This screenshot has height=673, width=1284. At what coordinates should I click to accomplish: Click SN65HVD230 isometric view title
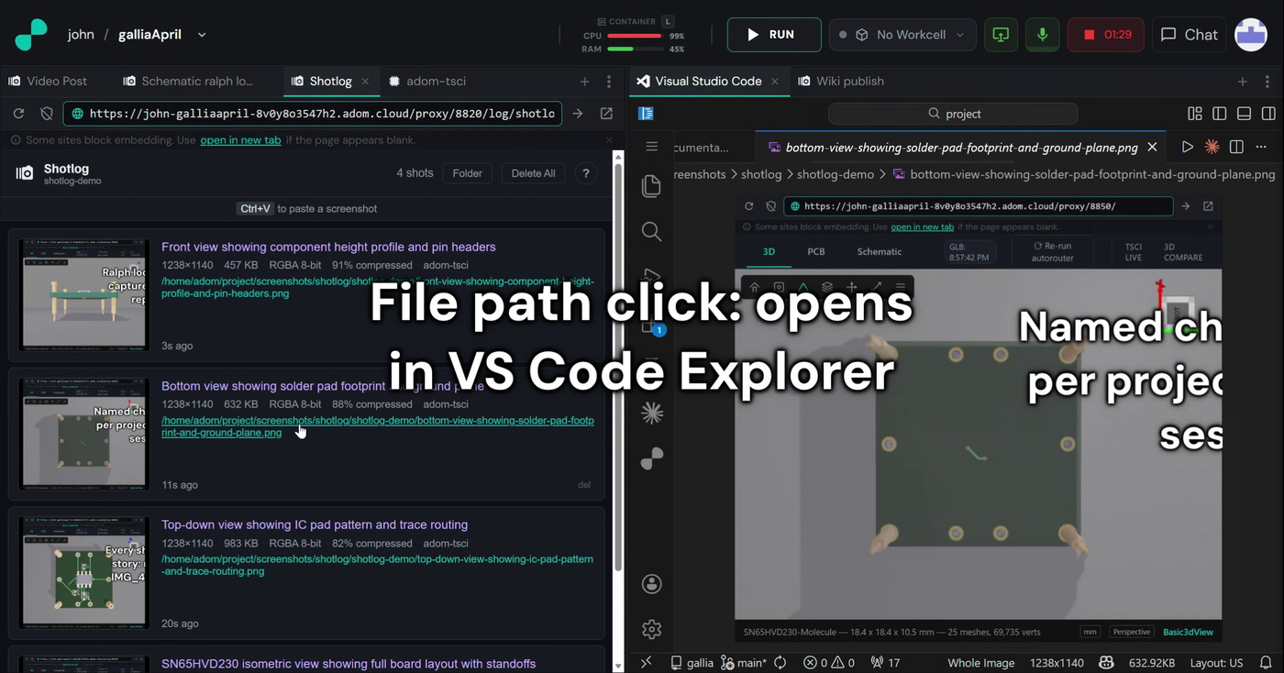coord(349,664)
